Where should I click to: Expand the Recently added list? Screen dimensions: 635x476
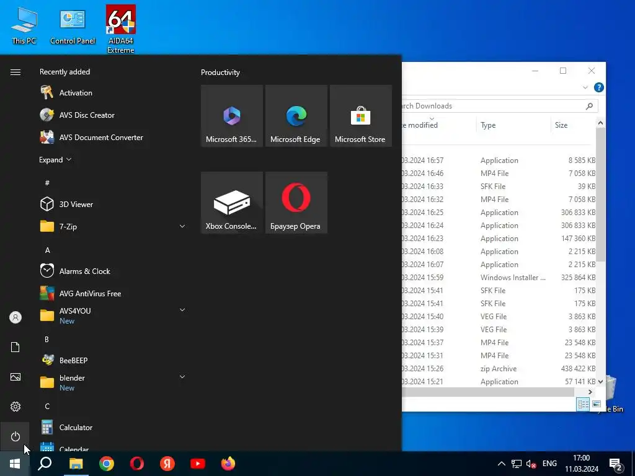[x=55, y=159]
